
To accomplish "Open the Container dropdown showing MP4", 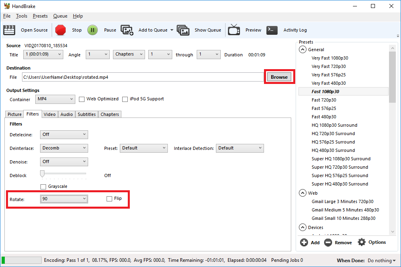I will (x=55, y=99).
